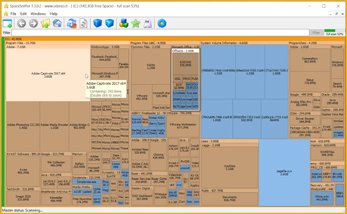Click the single blue cube less-detail icon
This screenshot has width=347, height=214.
tap(98, 23)
